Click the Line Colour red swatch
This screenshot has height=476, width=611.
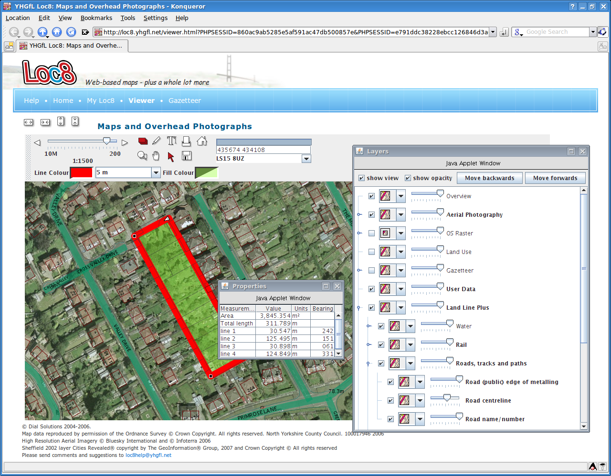pos(82,172)
